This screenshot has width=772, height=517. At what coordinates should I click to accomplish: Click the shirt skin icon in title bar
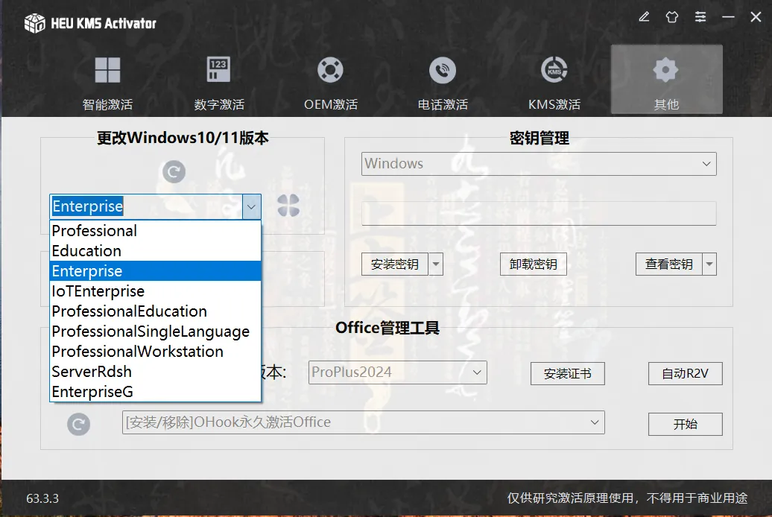672,17
